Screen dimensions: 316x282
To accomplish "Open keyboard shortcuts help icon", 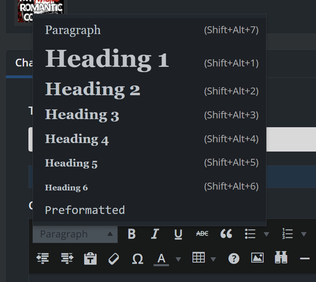I will point(234,258).
